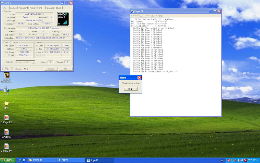Switch to CPU-Z from the taskbar

(x=71, y=160)
